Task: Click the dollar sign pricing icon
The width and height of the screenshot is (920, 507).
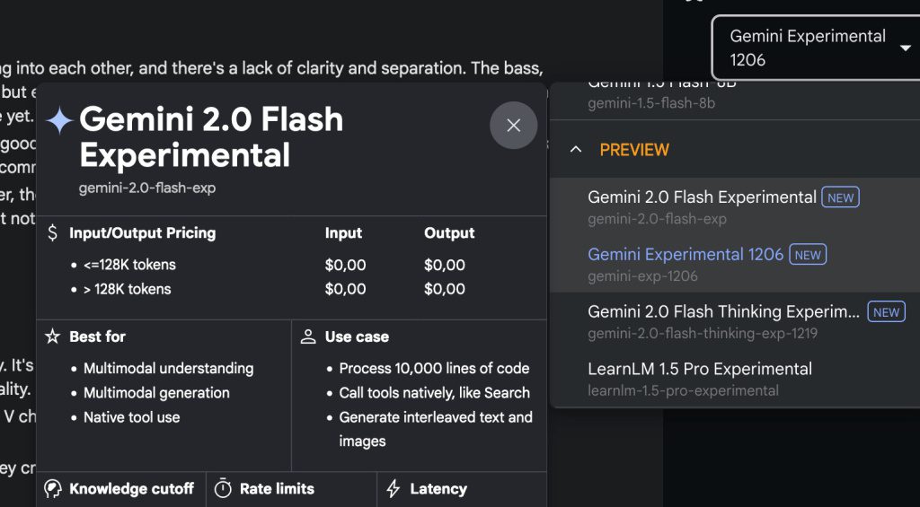Action: point(53,233)
